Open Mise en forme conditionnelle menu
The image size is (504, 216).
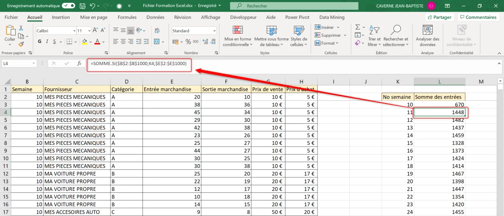(x=238, y=36)
